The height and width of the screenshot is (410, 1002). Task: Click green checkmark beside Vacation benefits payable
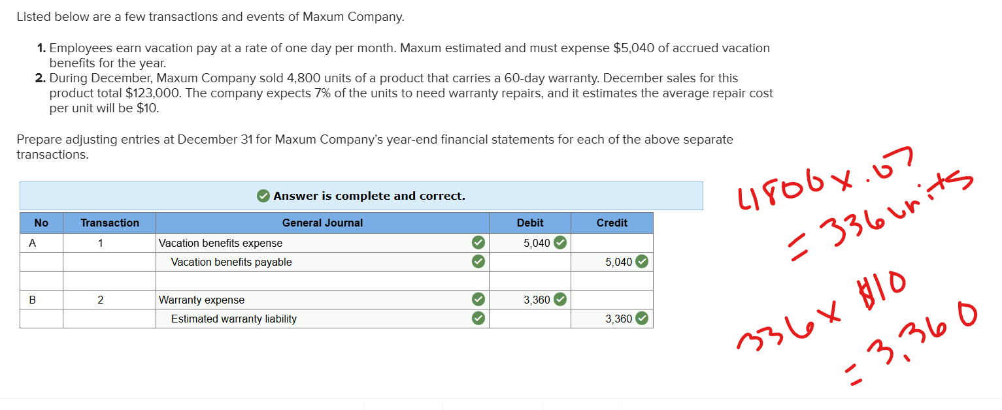pos(478,262)
